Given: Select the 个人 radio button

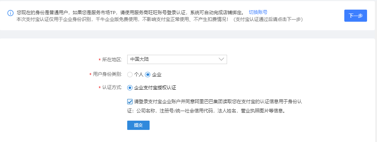Looking at the screenshot, I should [x=130, y=75].
